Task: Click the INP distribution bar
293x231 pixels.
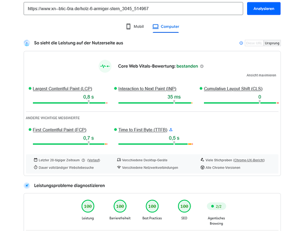Action: (155, 103)
